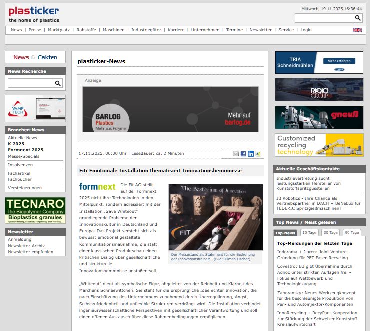
Task: Switch language via the UK flag icon
Action: (357, 30)
